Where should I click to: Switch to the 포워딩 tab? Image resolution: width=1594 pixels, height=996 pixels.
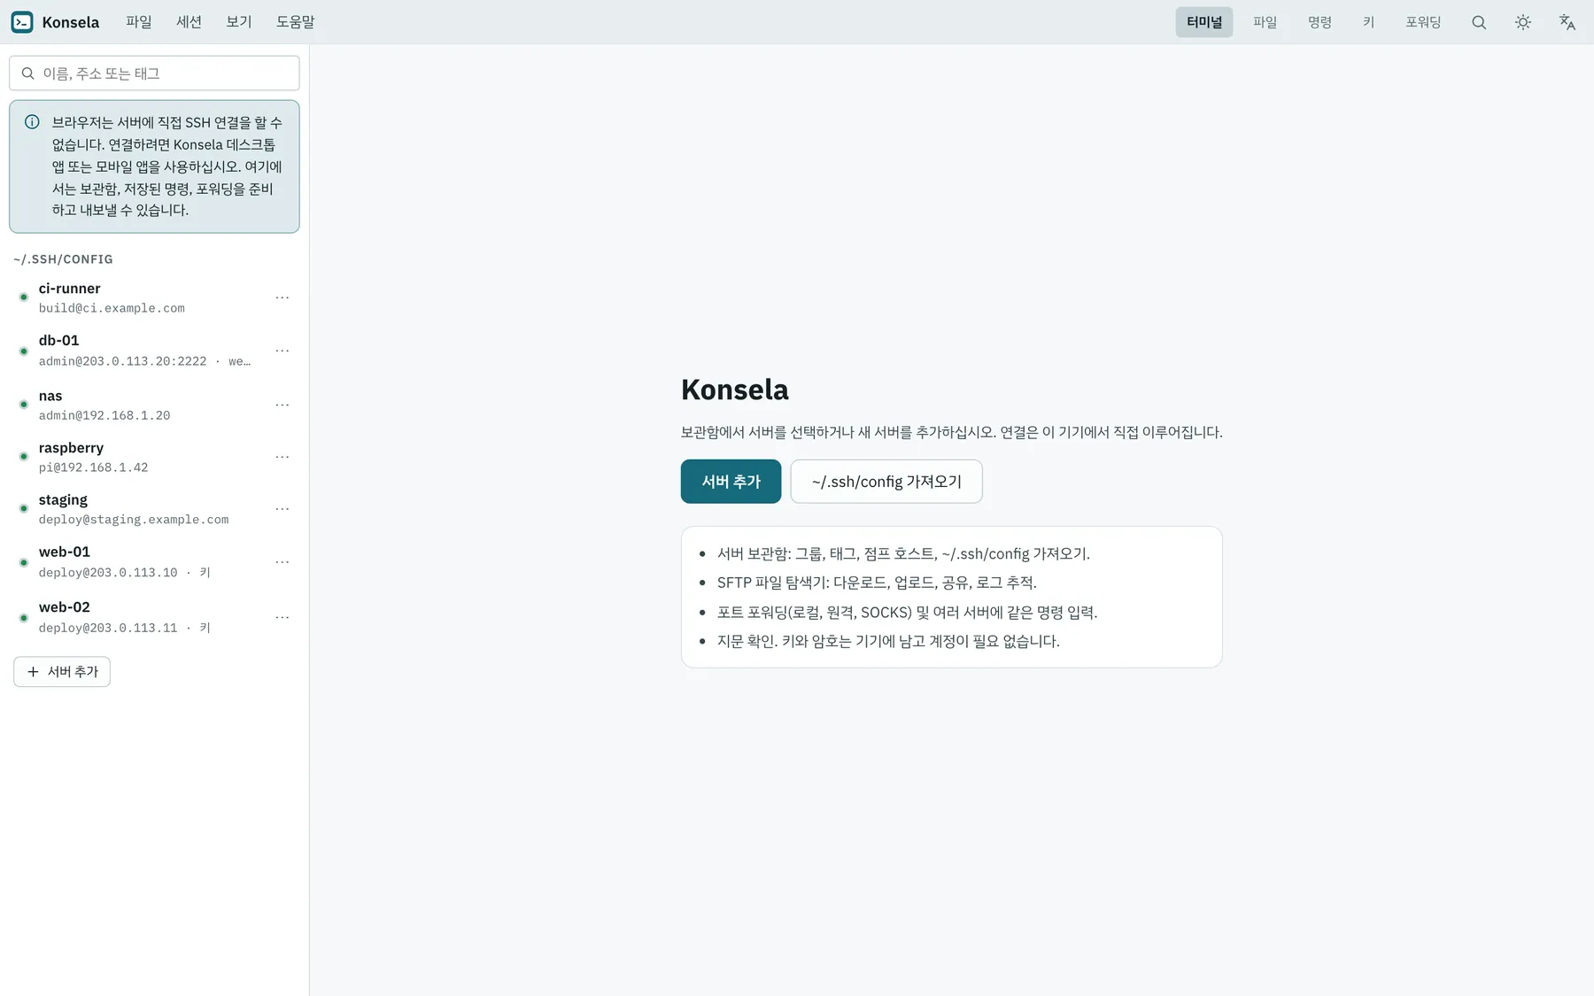[x=1423, y=22]
